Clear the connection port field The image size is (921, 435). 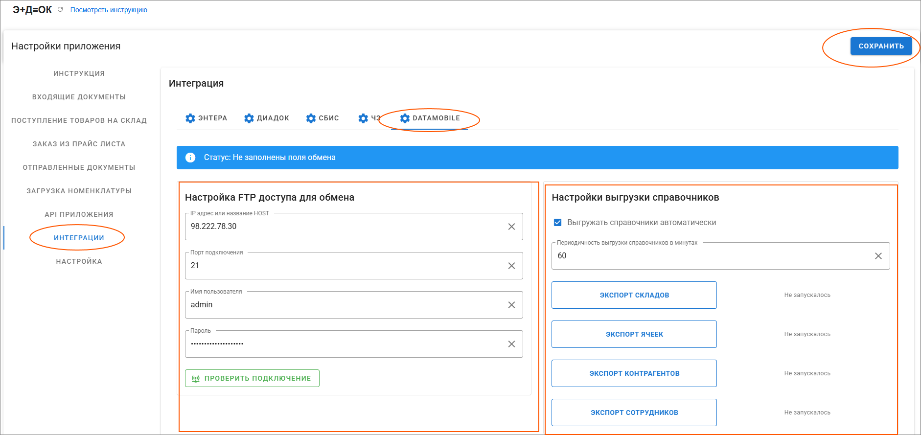[511, 266]
